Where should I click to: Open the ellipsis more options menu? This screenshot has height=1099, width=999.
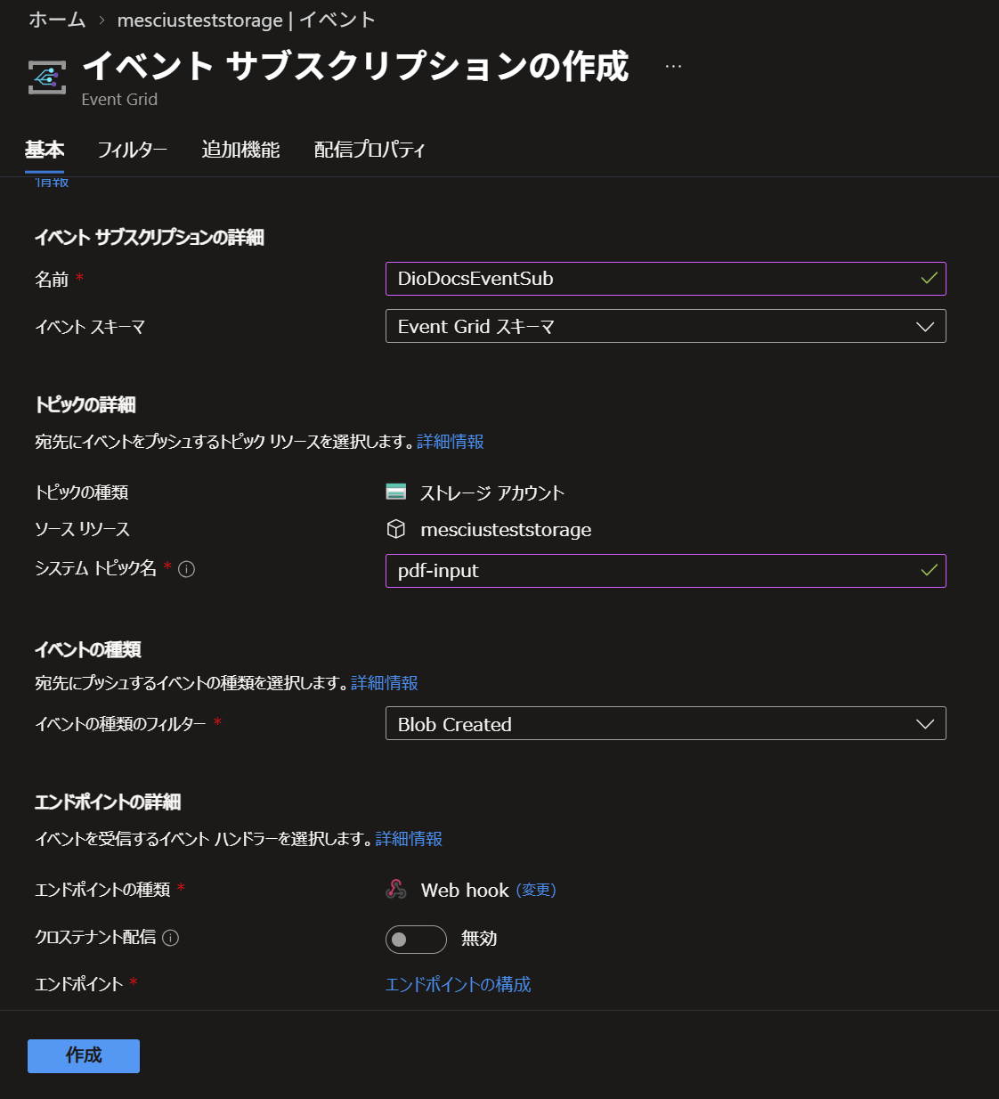(x=673, y=66)
